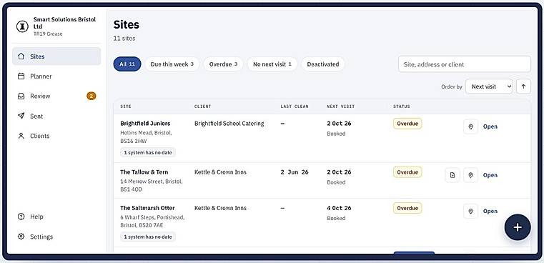This screenshot has height=263, width=544.
Task: Click The Saltmarsh Otter Overdue badge
Action: [407, 208]
